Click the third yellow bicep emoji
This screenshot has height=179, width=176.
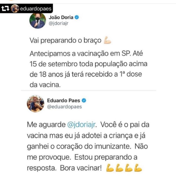click(x=129, y=168)
